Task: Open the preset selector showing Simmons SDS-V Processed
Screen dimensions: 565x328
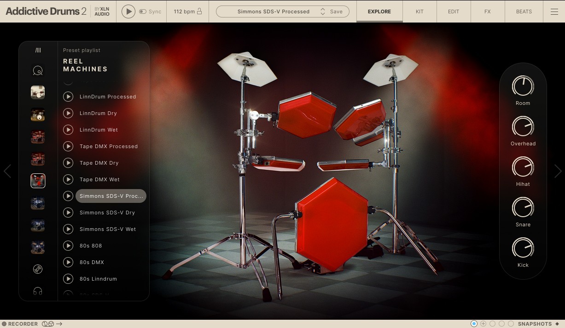Action: point(274,12)
